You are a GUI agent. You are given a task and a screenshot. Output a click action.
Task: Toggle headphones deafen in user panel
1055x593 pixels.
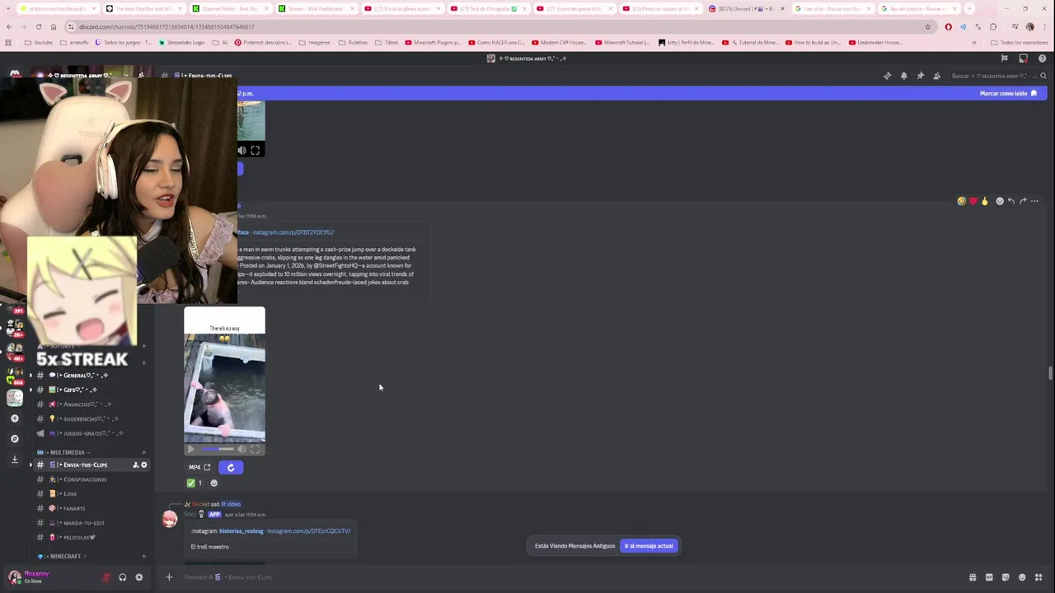click(122, 577)
